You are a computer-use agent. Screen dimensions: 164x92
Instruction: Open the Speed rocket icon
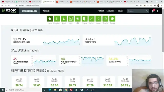[64, 19]
